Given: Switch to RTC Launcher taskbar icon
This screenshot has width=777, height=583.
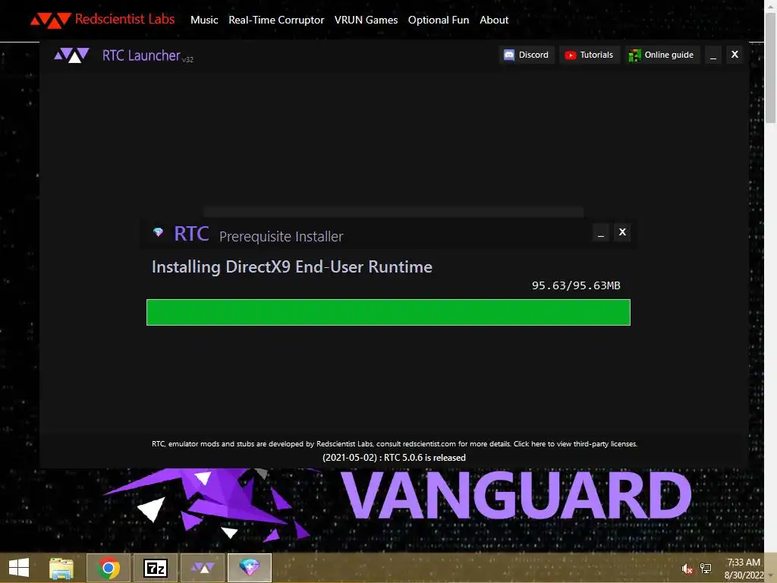Looking at the screenshot, I should 202,568.
